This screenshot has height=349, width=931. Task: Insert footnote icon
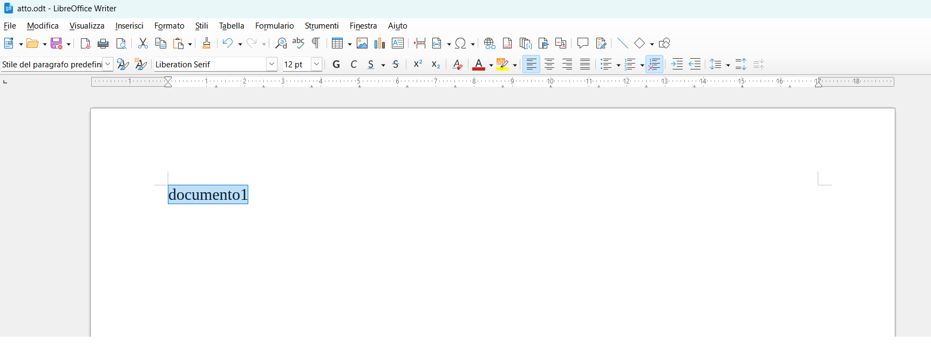tap(507, 43)
